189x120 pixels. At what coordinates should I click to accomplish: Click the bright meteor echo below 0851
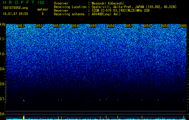[24, 100]
